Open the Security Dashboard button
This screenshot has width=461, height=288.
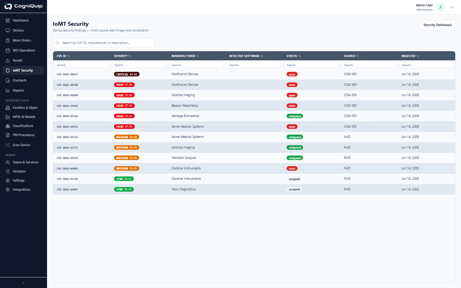point(437,25)
